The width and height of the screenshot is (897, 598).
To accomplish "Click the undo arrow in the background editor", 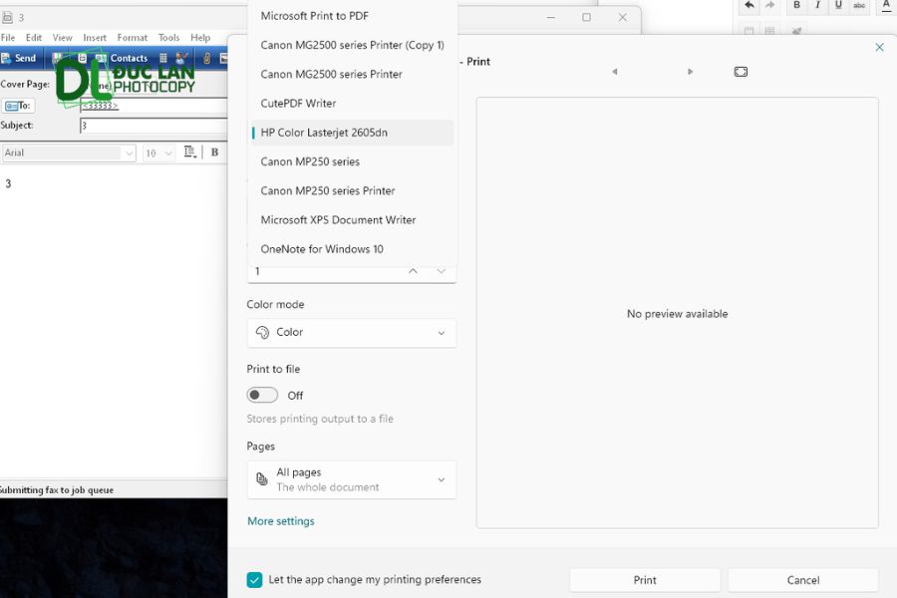I will [749, 5].
